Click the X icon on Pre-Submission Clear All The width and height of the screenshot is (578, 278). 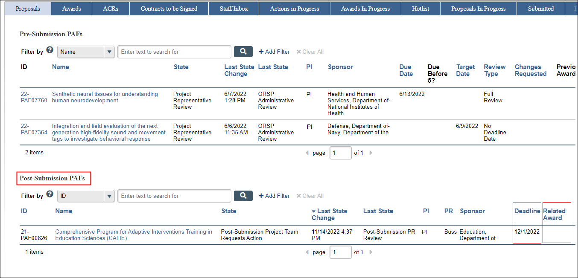coord(300,52)
